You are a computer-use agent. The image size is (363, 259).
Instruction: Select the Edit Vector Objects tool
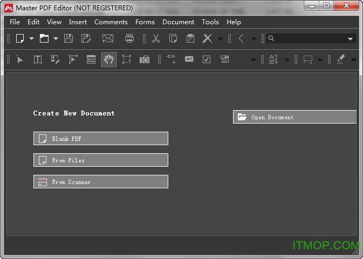(73, 59)
